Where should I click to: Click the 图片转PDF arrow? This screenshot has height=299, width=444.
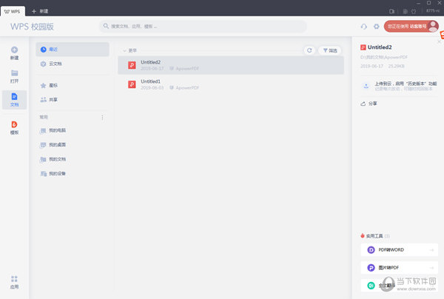point(431,268)
